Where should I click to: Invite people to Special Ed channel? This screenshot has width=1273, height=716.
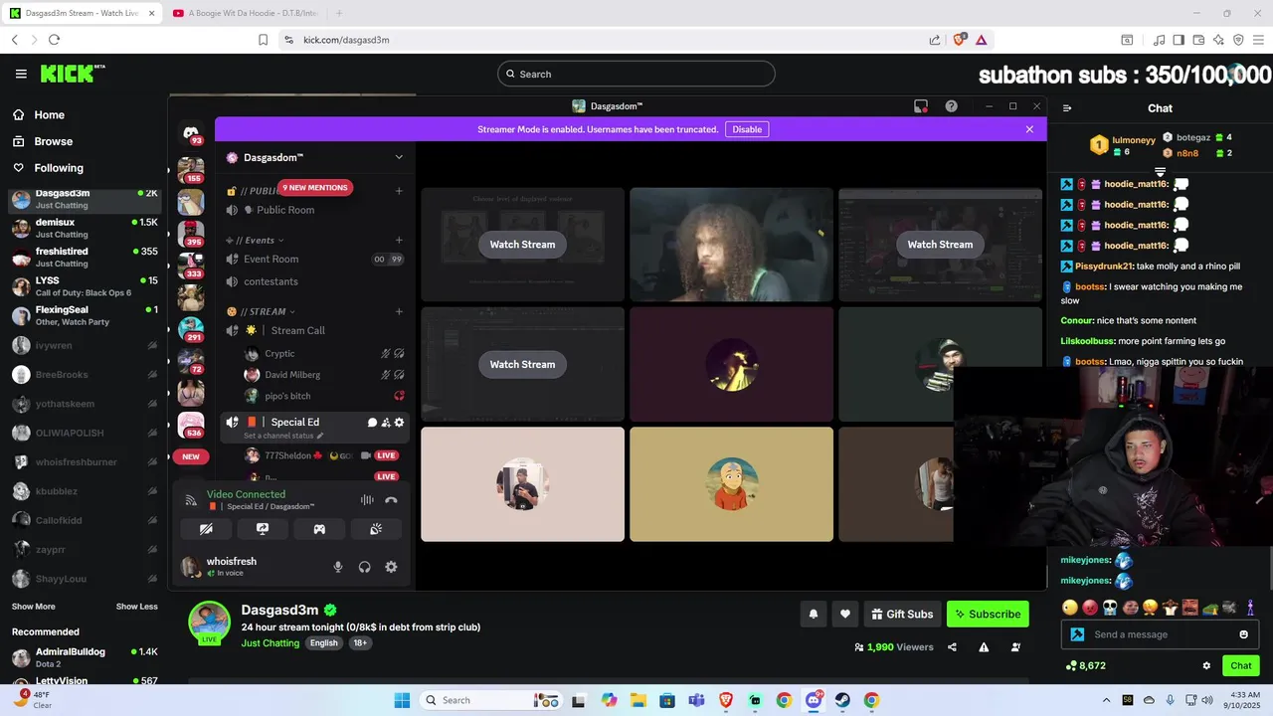(x=386, y=423)
